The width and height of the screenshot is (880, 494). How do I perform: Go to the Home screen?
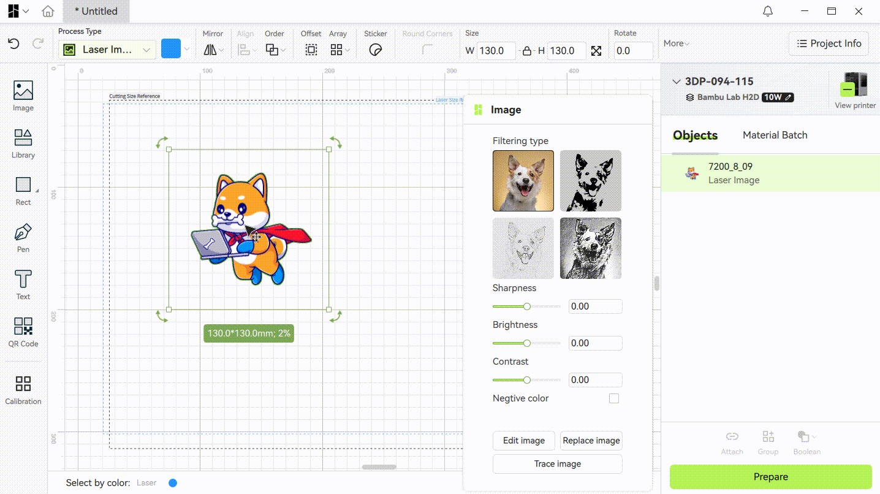48,11
